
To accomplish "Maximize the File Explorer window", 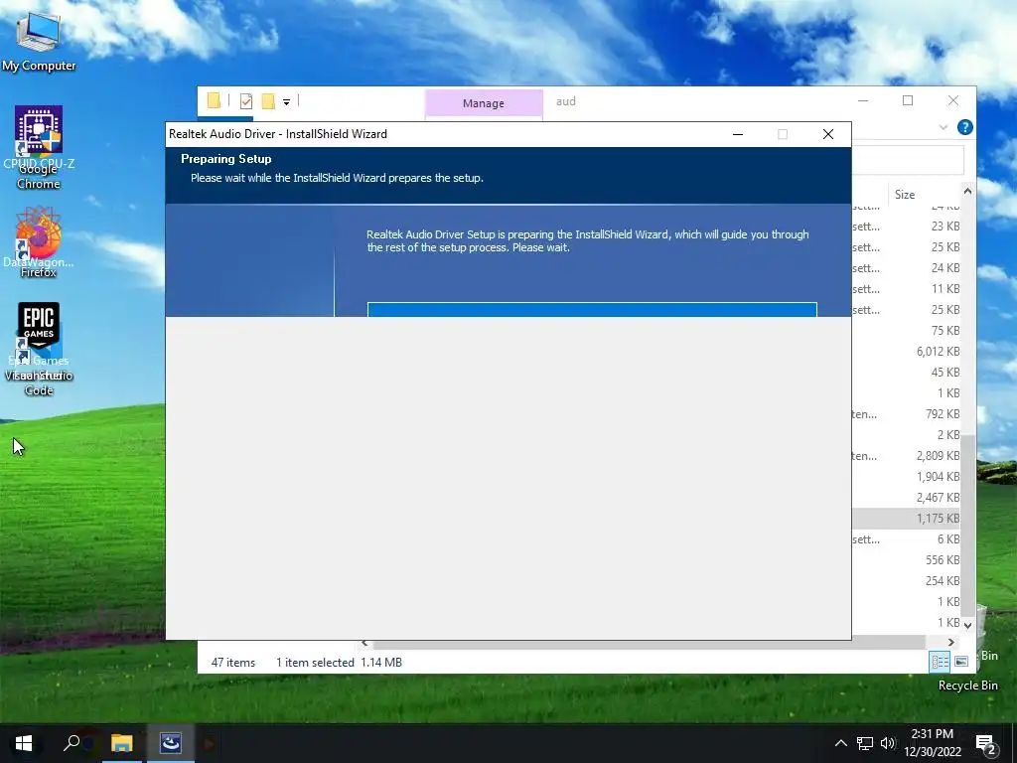I will click(908, 100).
